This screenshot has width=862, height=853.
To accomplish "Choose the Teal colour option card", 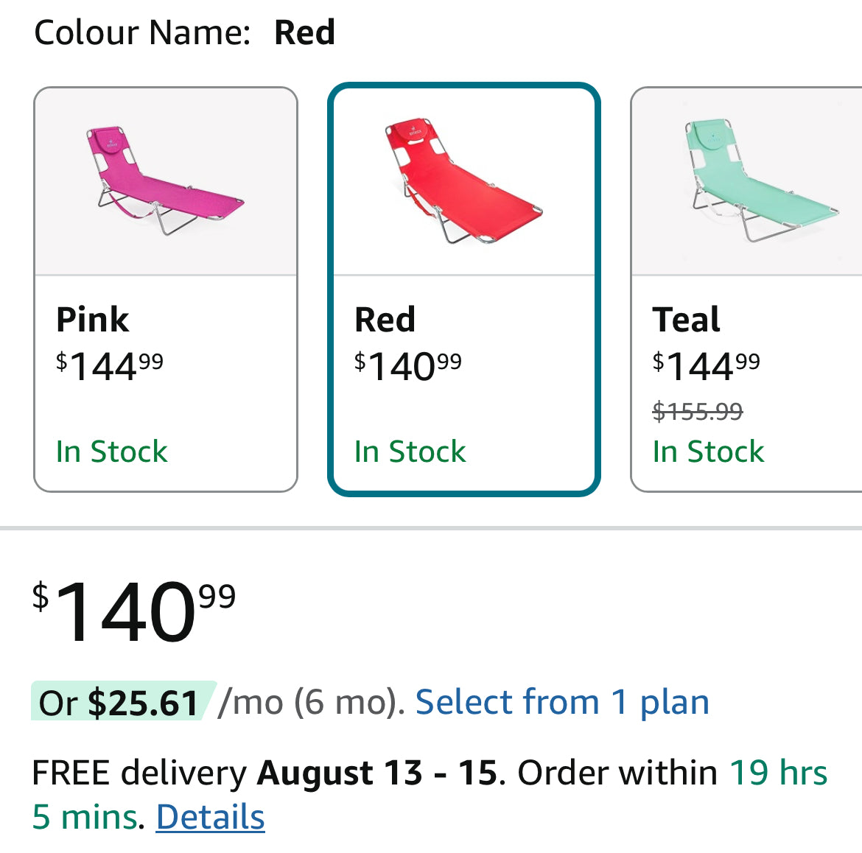I will [746, 289].
